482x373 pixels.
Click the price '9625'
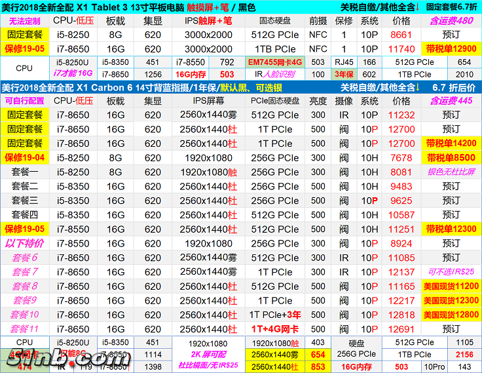[x=401, y=201]
